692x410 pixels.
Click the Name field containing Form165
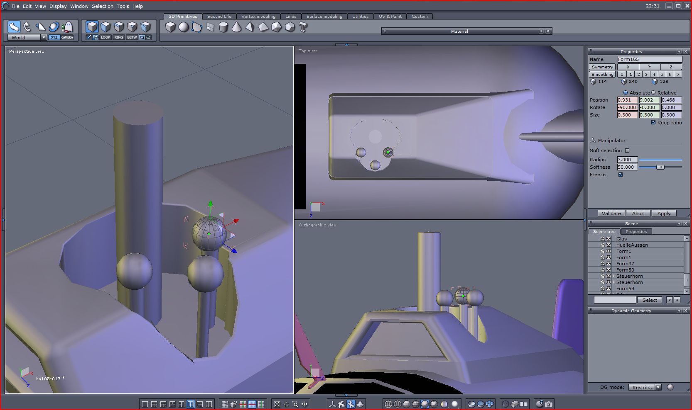[x=650, y=59]
